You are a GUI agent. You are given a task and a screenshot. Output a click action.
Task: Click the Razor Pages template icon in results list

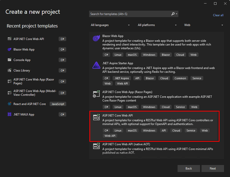click(96, 94)
